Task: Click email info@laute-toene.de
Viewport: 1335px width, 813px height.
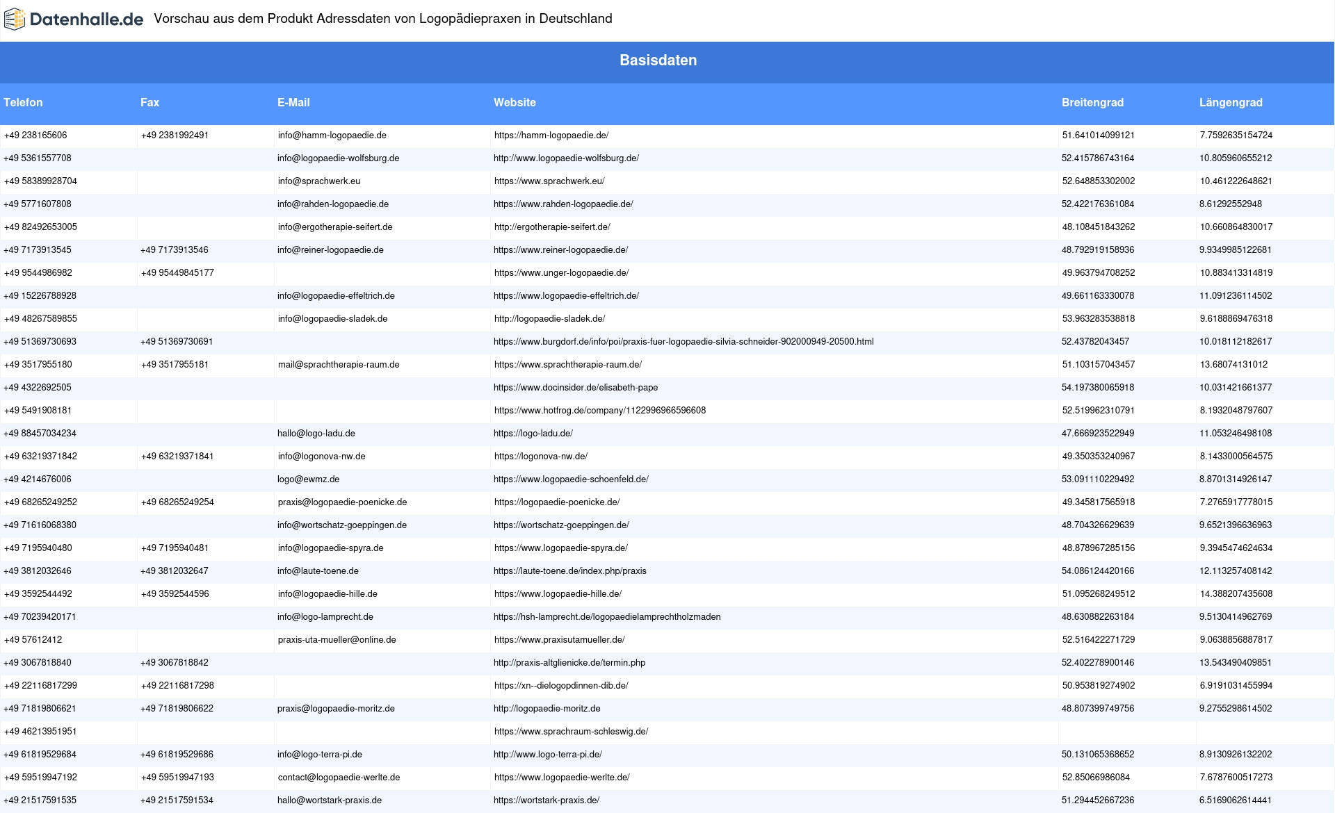Action: 318,571
